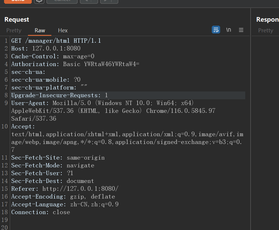
Task: Switch Request view to Hex tab
Action: coord(63,30)
